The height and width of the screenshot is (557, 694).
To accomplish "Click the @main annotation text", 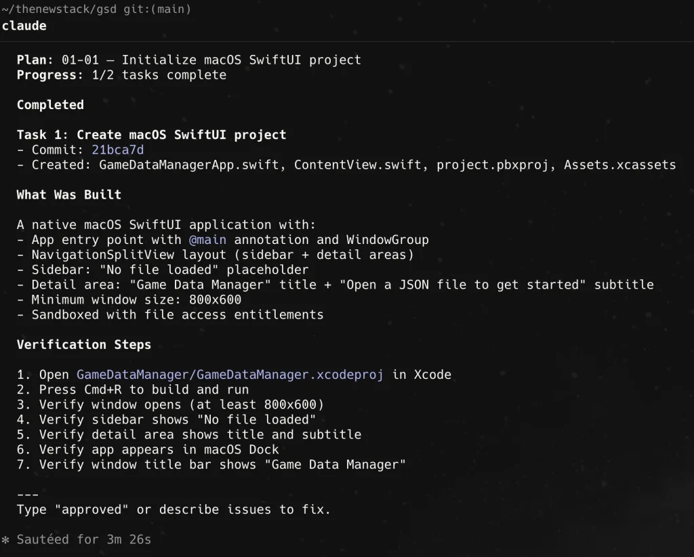I will pos(208,240).
